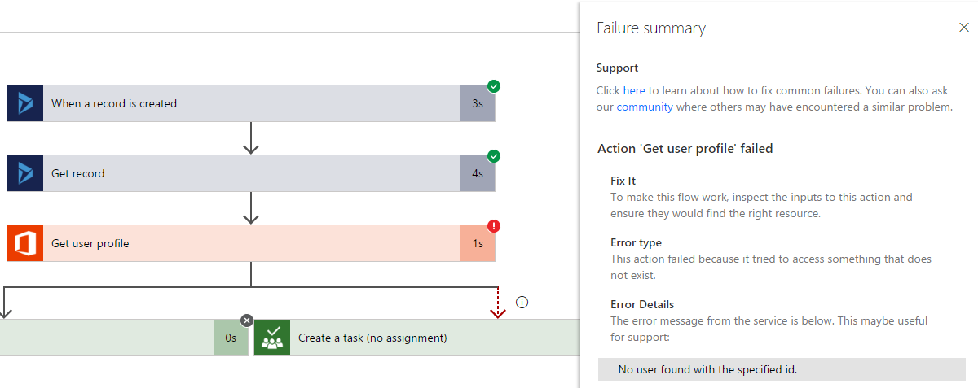Image resolution: width=978 pixels, height=388 pixels.
Task: Expand the 'When a record is created' step
Action: [244, 103]
